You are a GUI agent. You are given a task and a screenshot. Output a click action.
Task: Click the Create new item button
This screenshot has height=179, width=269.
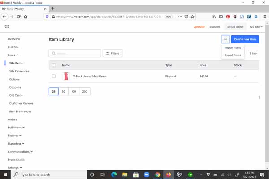point(245,39)
